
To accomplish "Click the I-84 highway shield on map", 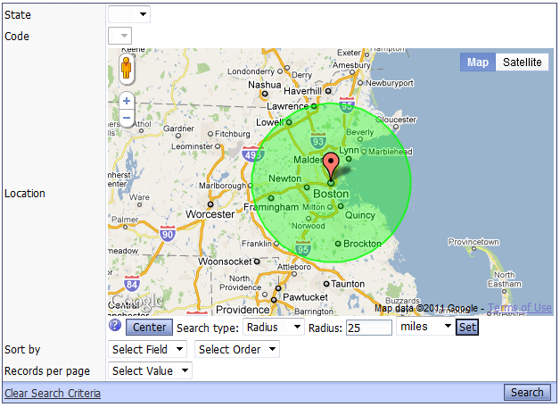I will [x=132, y=283].
